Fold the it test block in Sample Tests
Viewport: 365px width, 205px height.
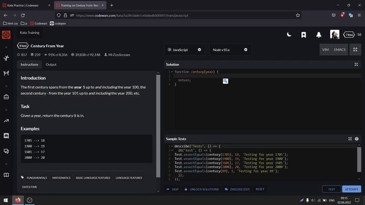click(x=172, y=150)
